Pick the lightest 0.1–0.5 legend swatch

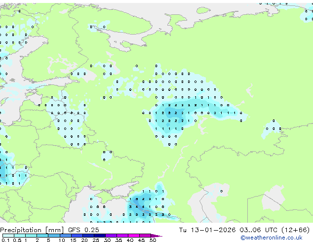coord(8,236)
